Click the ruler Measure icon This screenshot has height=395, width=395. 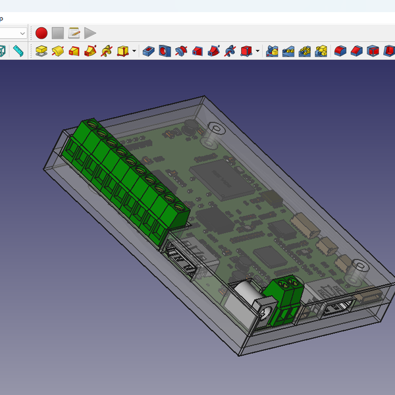[18, 51]
